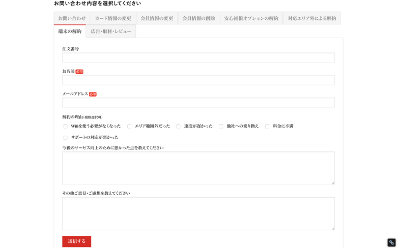Click the dark floating icon at bottom-right
Screen dimensions: 397x248
tap(391, 242)
